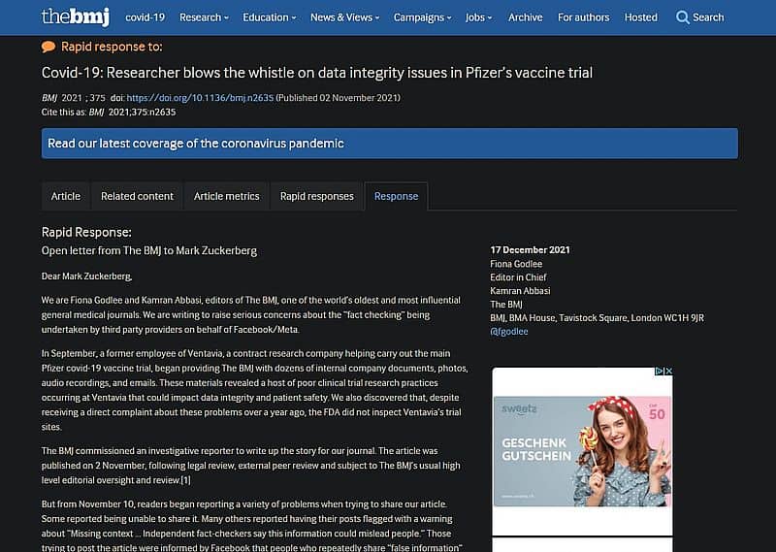Open the Campaigns dropdown
This screenshot has width=776, height=552.
click(x=420, y=17)
